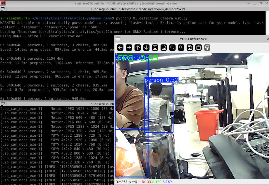This screenshot has height=185, width=269.
Task: Click 'YUYV 4:2:2 320 x 240 (30 Hz)' row
Action: tap(55, 162)
